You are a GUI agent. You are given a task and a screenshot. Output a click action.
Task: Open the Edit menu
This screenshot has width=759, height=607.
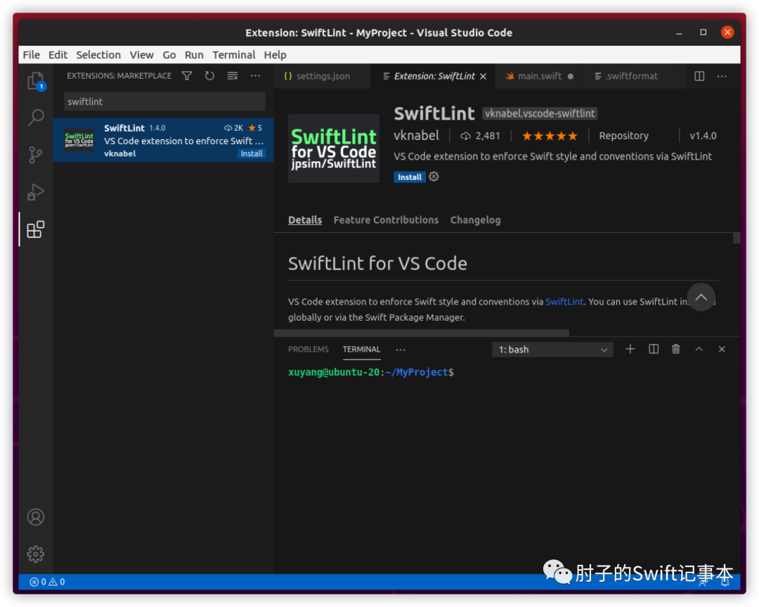(58, 55)
